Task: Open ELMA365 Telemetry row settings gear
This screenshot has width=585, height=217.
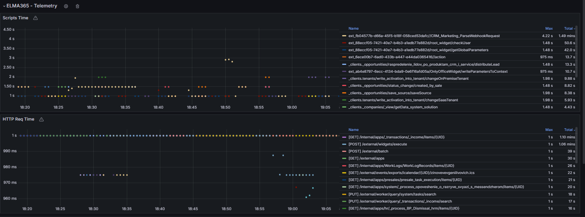Action: [66, 6]
